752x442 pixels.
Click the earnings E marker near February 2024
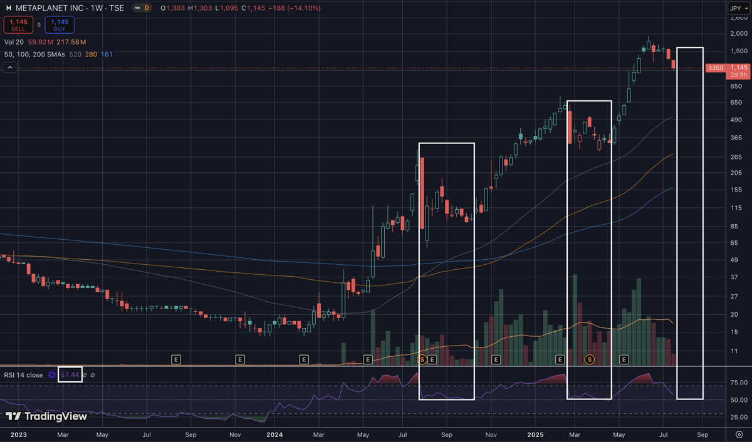pyautogui.click(x=304, y=359)
